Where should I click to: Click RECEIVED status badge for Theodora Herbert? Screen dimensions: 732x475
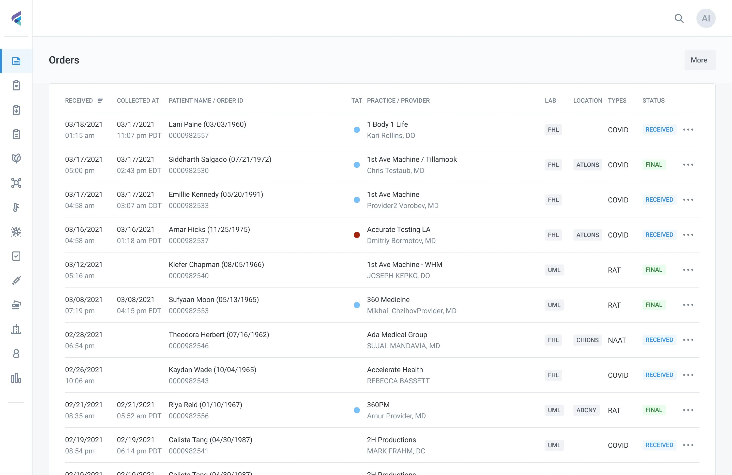pyautogui.click(x=659, y=340)
